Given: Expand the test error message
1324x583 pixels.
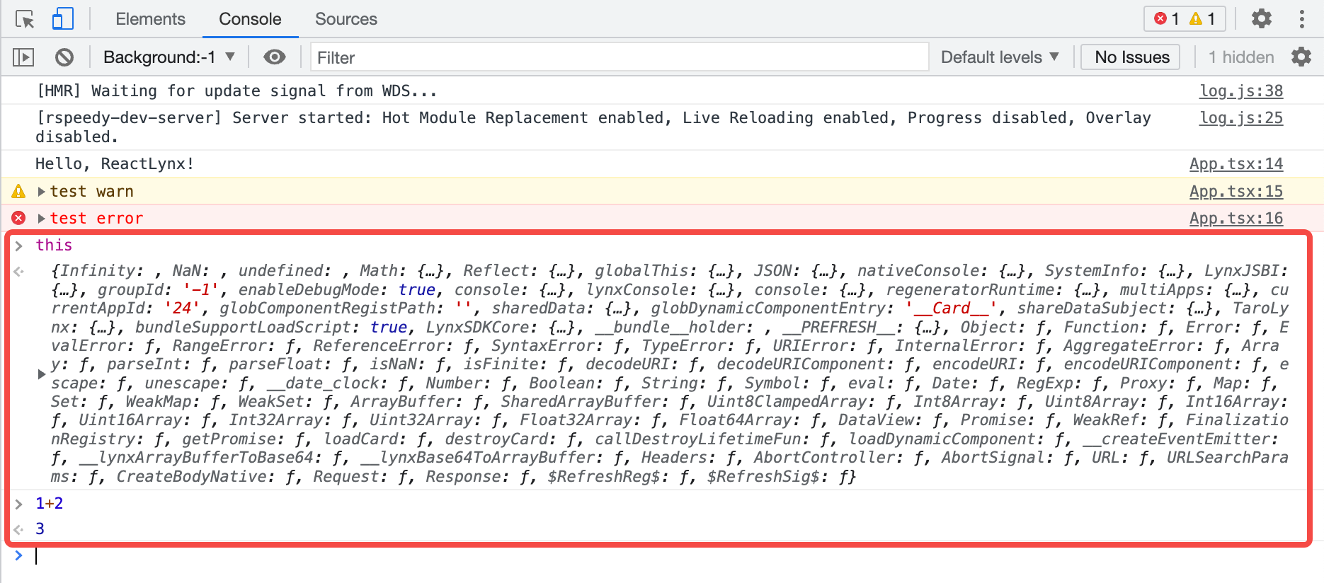Looking at the screenshot, I should click(x=42, y=219).
